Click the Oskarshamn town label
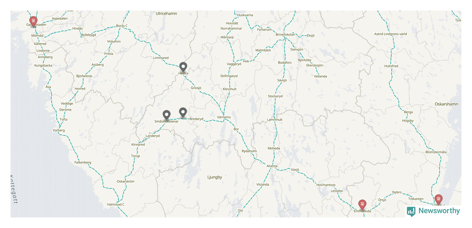Screen dimensions: 472x228 446,104
